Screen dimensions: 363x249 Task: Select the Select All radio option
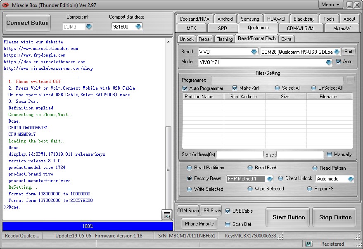coord(277,88)
